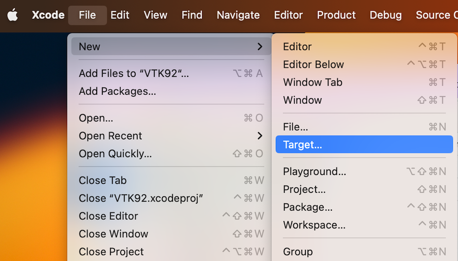The width and height of the screenshot is (458, 261).
Task: Create a new Playground…
Action: pos(314,171)
